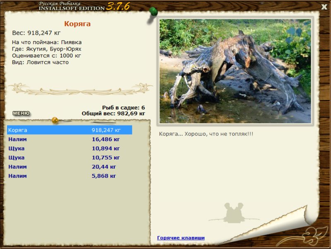The width and height of the screenshot is (331, 249).
Task: Open the Горячие клавиши link
Action: point(181,238)
